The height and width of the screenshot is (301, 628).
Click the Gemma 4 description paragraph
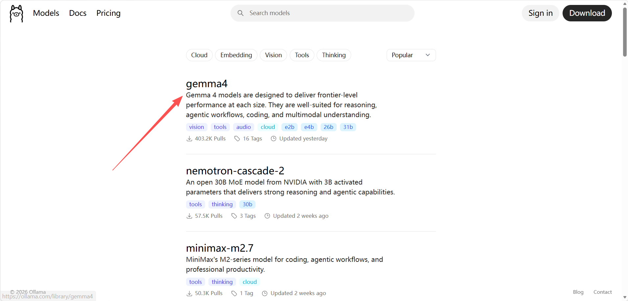[x=281, y=105]
